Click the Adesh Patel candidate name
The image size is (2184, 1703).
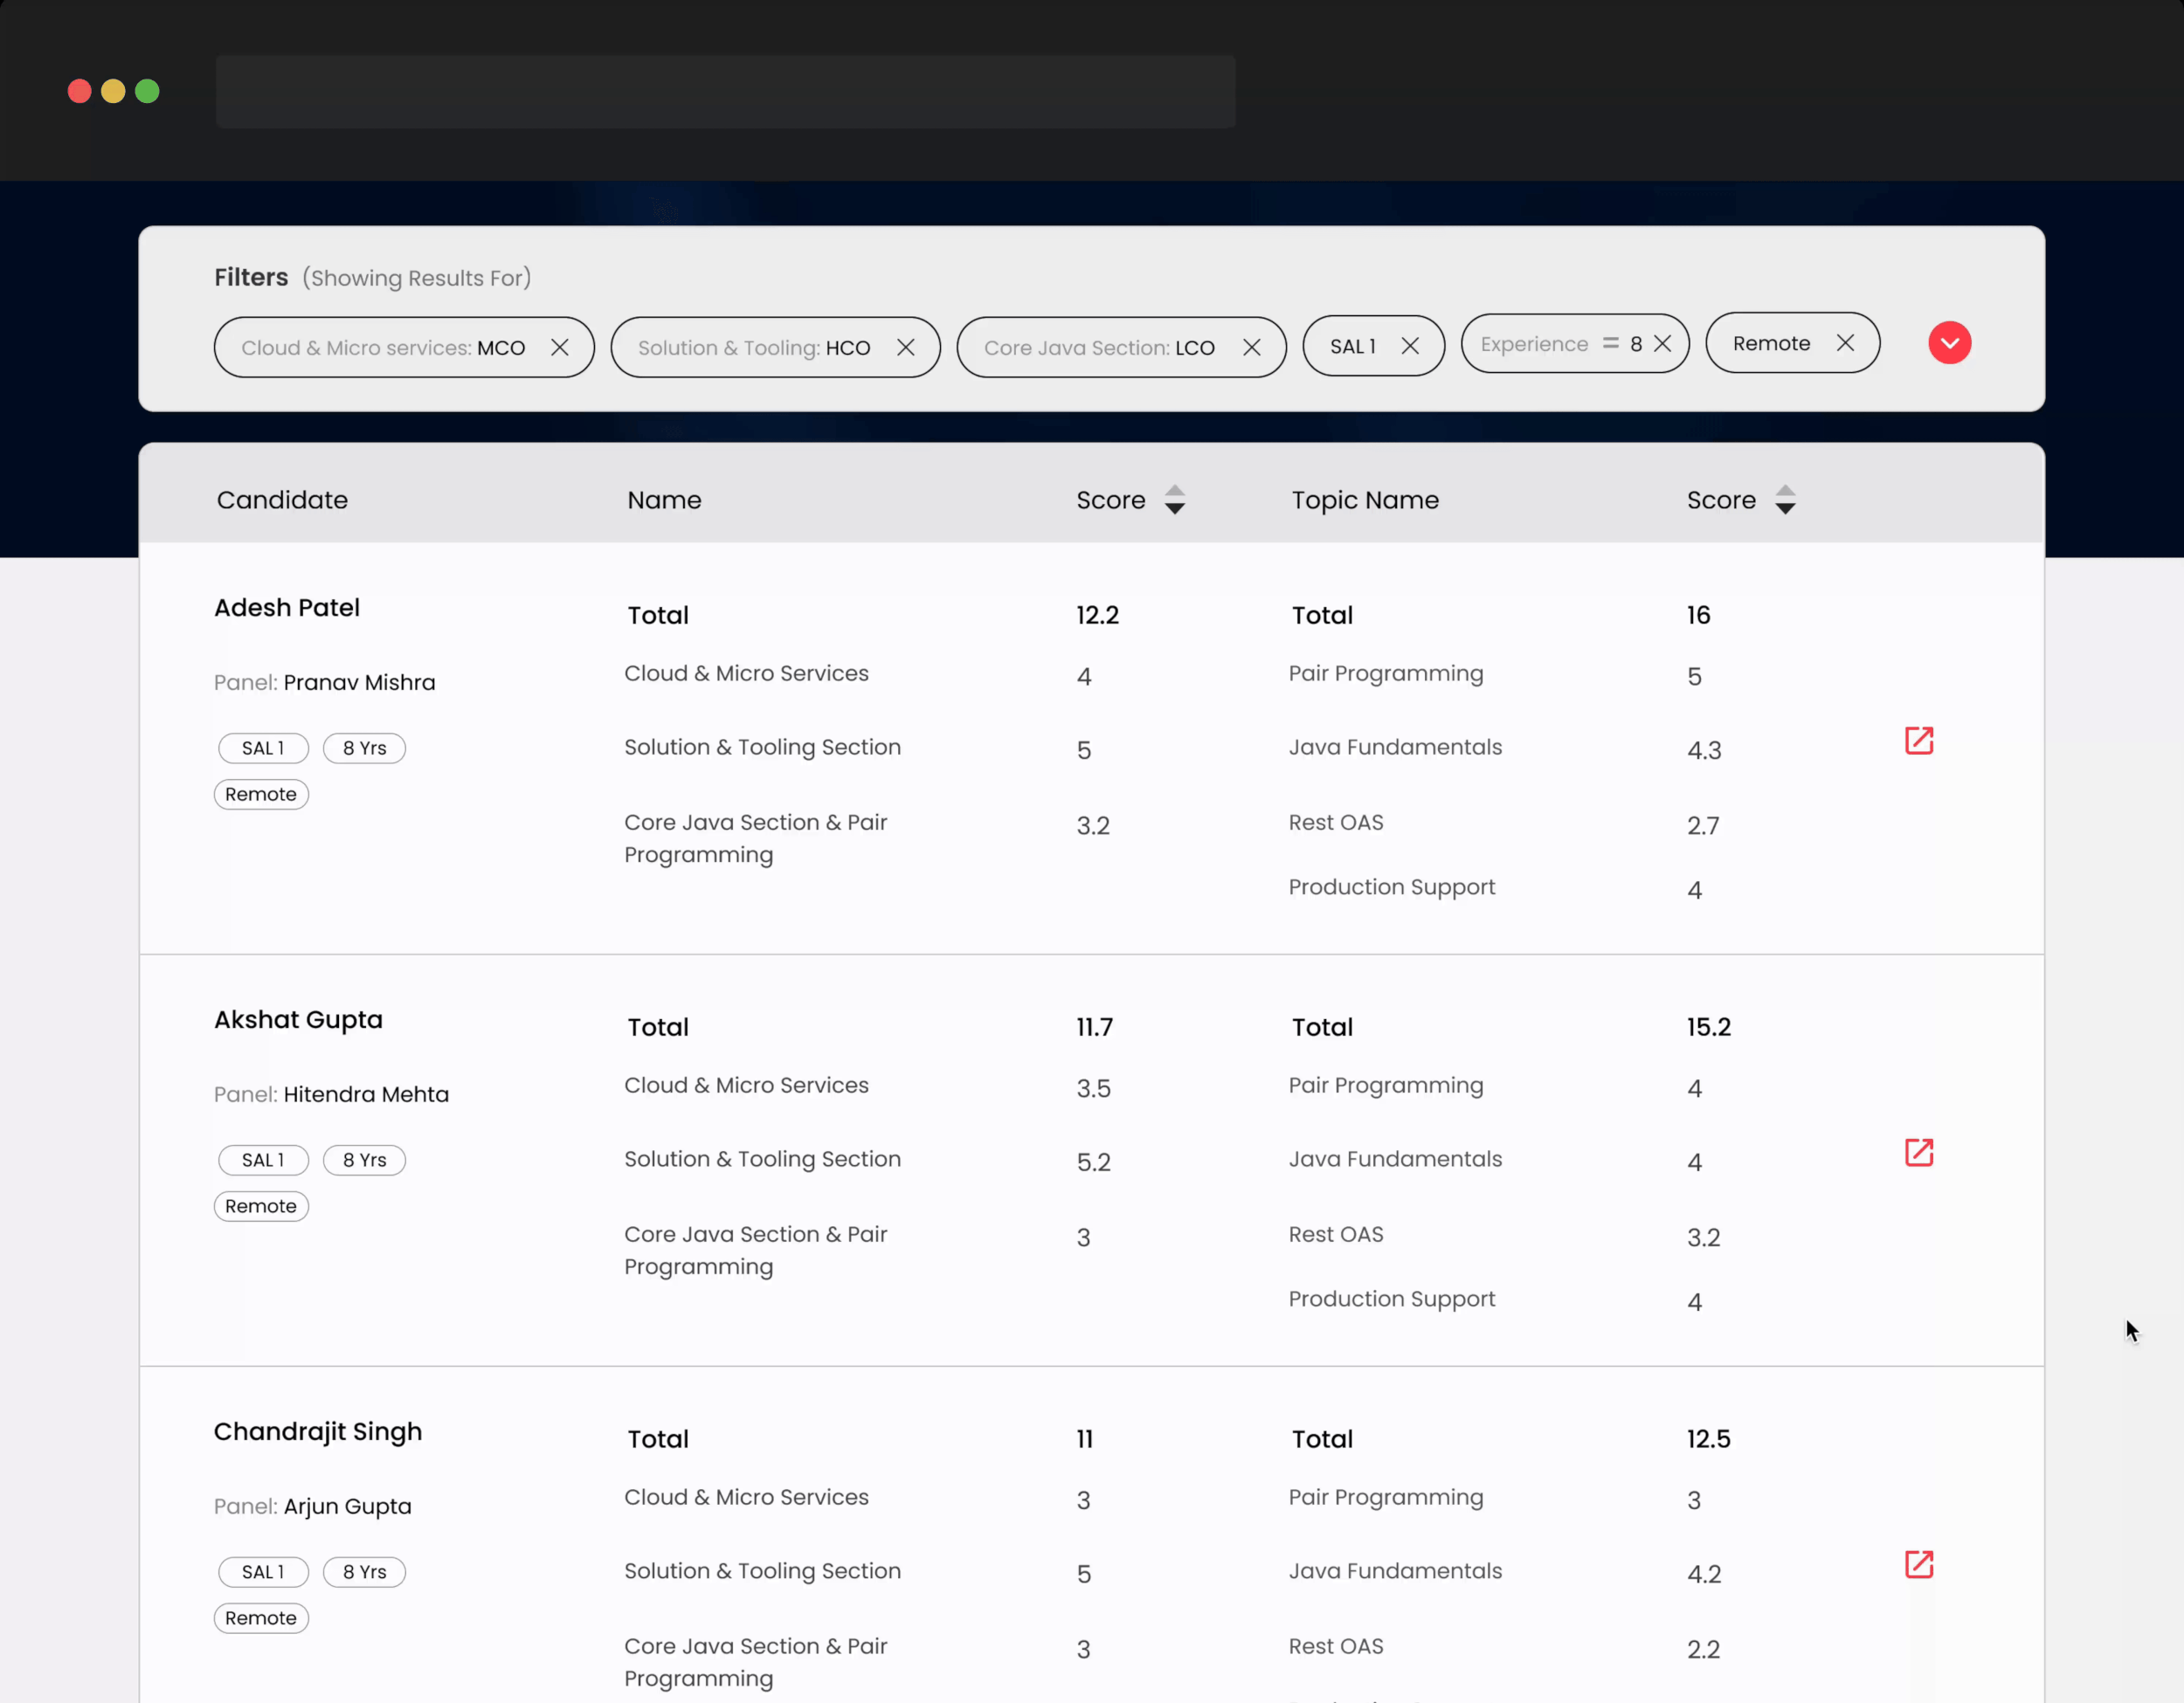287,608
